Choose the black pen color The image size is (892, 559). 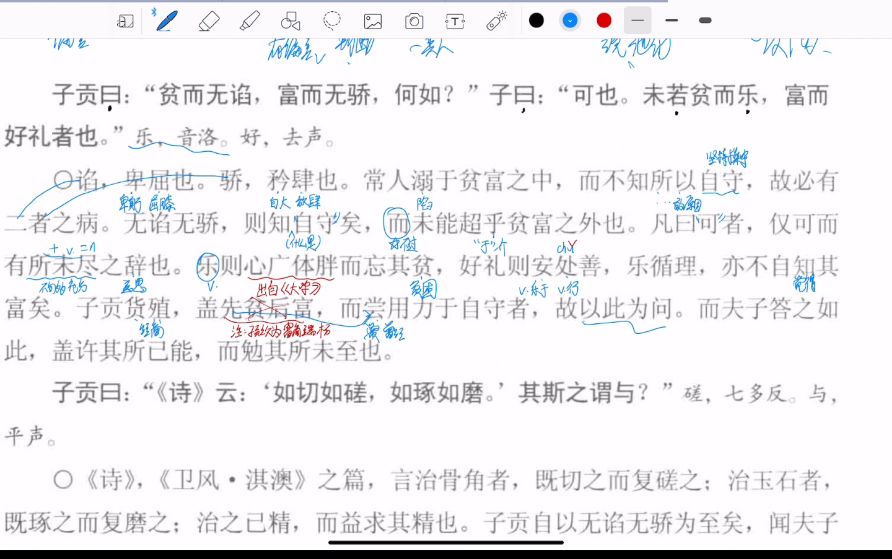536,21
